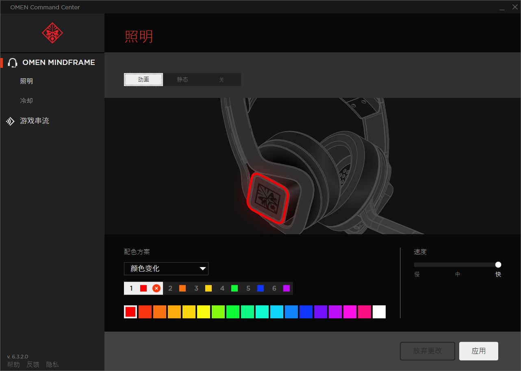
Task: Switch to the 静态 lighting mode
Action: (x=182, y=80)
